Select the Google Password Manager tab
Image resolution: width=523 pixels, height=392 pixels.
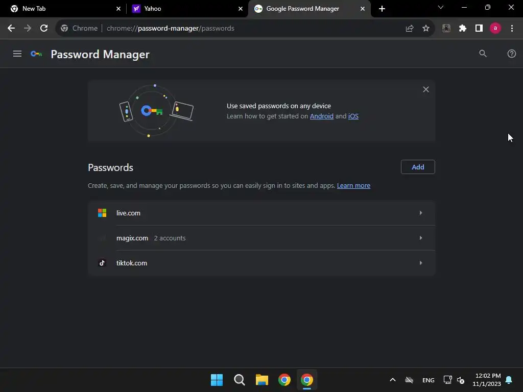coord(308,9)
